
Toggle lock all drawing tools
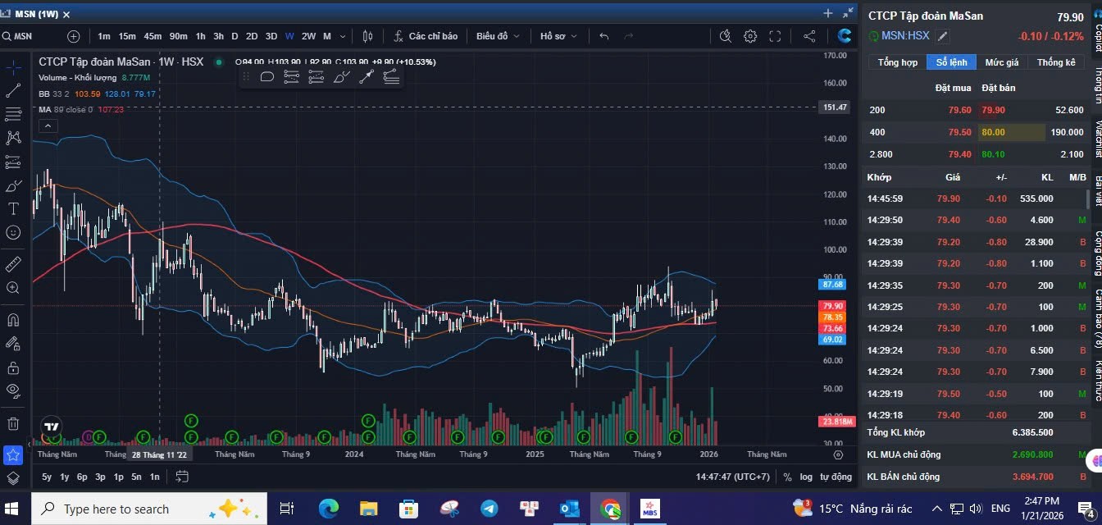(13, 367)
